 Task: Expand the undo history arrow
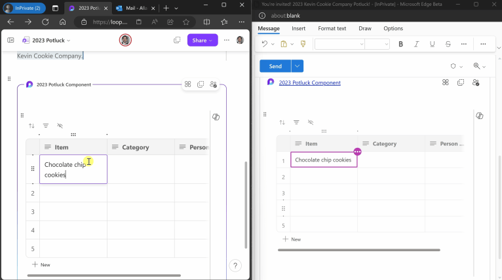click(x=273, y=44)
